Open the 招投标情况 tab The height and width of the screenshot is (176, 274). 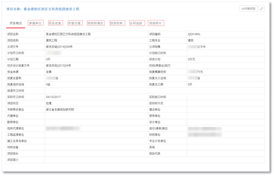[96, 23]
